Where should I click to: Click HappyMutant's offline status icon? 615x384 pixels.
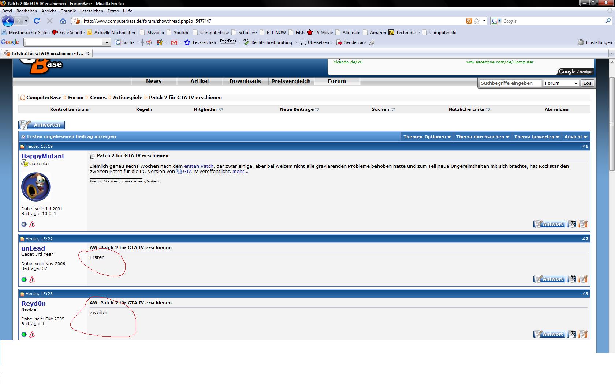tap(24, 225)
